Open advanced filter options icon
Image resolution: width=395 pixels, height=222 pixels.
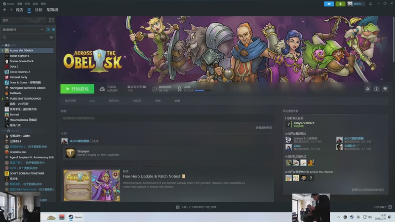click(51, 37)
